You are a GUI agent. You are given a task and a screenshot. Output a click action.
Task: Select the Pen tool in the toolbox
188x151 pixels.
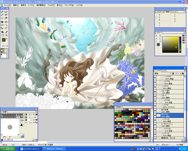click(3, 12)
